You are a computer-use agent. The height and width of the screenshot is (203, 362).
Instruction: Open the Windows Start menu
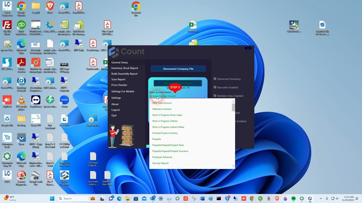(x=52, y=198)
